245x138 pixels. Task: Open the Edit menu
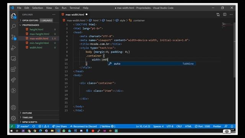[27, 8]
